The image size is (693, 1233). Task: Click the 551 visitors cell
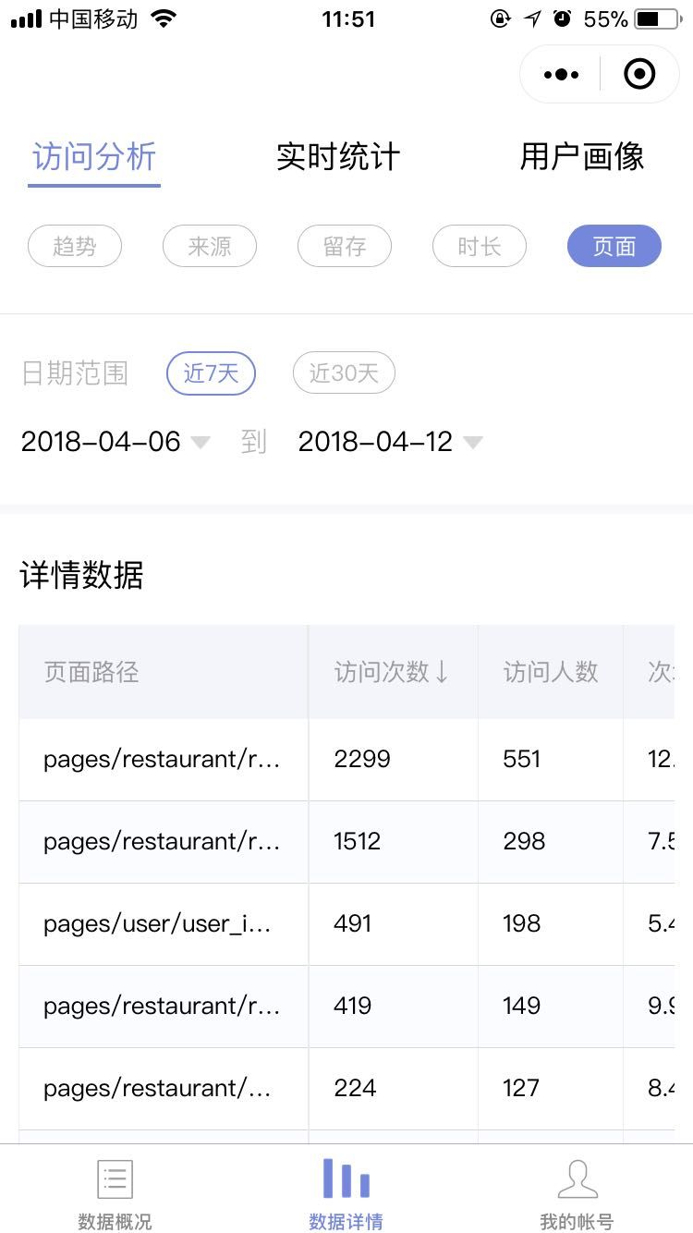(551, 760)
